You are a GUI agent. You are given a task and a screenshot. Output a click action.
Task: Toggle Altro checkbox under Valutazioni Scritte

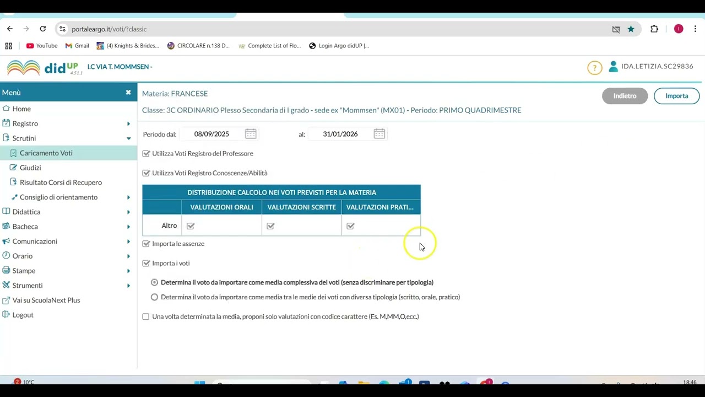click(x=270, y=226)
